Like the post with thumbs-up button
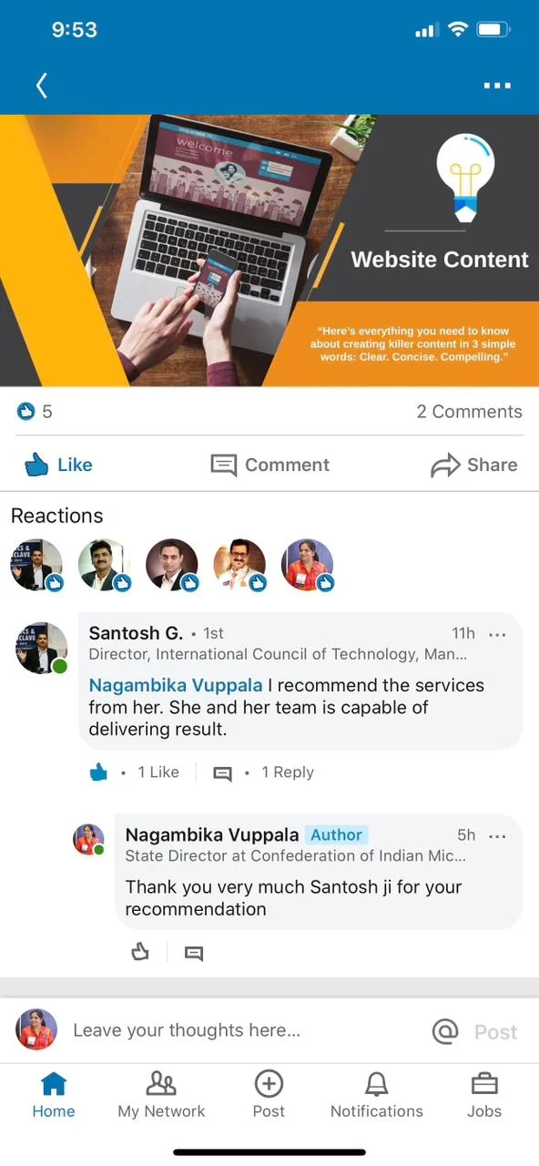The height and width of the screenshot is (1166, 539). [58, 465]
